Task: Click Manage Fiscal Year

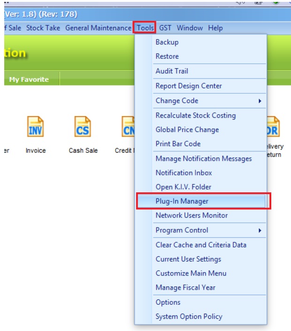Action: [185, 287]
